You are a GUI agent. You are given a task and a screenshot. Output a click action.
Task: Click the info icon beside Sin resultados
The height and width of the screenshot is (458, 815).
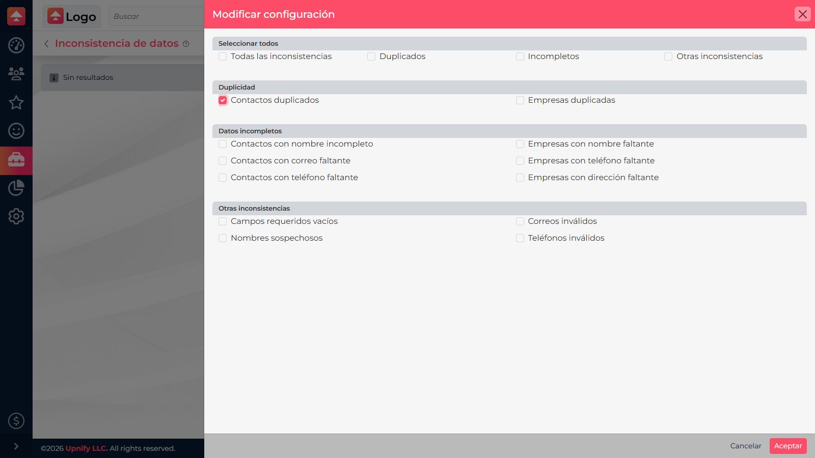(54, 78)
